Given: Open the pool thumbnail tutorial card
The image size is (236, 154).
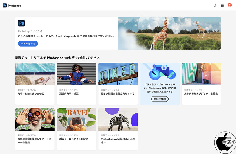Looking at the screenshot, I should (35, 74).
